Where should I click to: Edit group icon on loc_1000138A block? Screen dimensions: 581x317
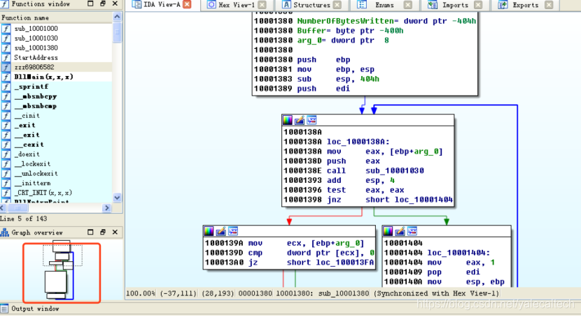coord(300,120)
